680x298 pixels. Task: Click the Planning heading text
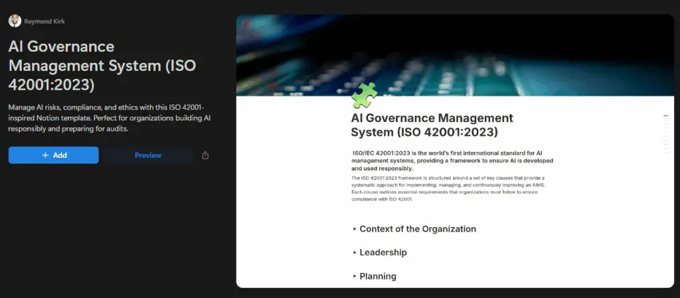pos(378,276)
